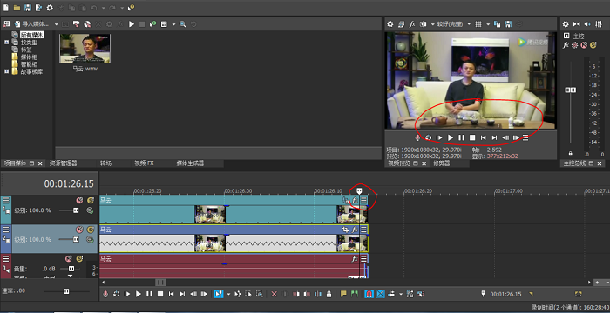This screenshot has width=610, height=313.
Task: Select the 媒体柜 folder
Action: tap(29, 57)
